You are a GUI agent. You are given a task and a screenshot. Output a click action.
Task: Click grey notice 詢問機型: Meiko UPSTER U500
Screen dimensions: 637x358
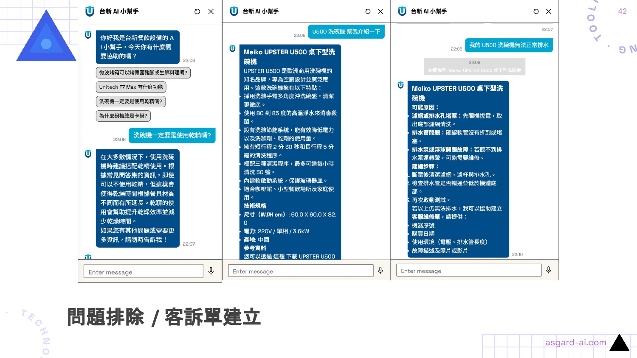pos(474,67)
